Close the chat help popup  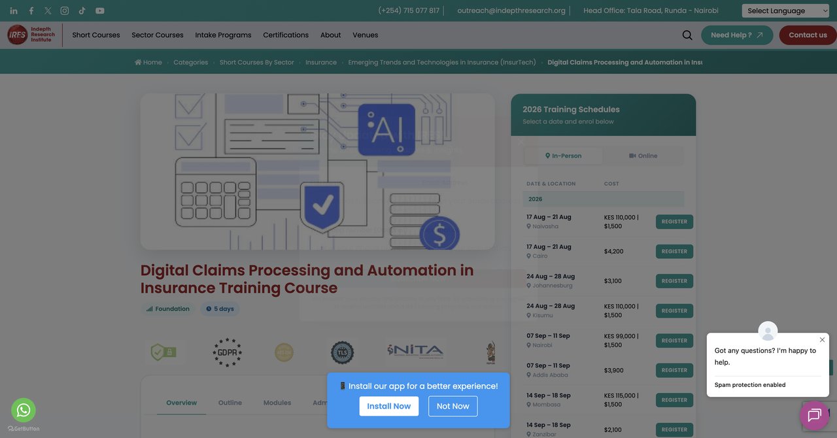point(822,340)
